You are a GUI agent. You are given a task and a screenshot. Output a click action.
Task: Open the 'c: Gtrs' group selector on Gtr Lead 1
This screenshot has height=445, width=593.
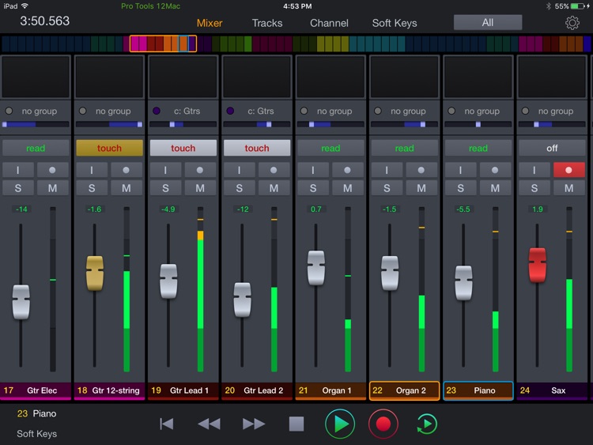click(183, 111)
